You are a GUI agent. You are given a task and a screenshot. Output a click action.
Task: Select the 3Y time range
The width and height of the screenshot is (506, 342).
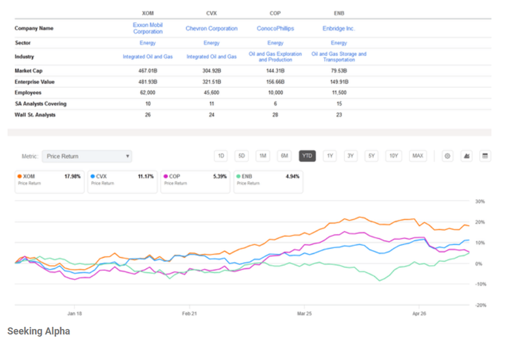coord(350,156)
